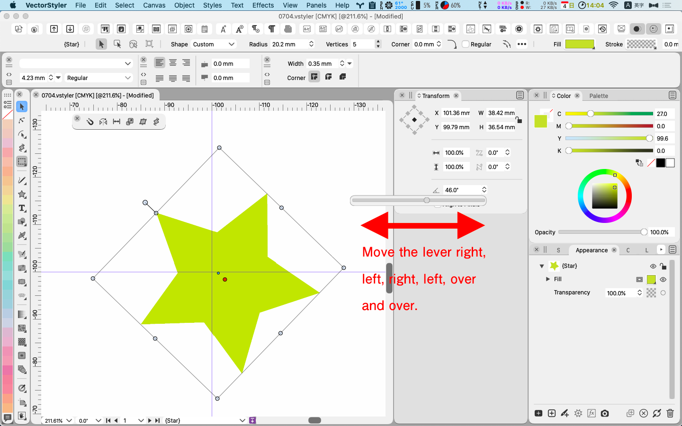Select the Star shape tool
The width and height of the screenshot is (682, 426).
pyautogui.click(x=22, y=194)
